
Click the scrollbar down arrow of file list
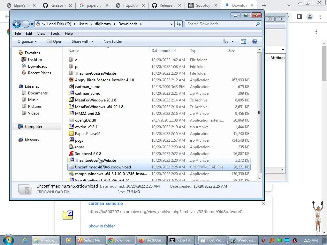coord(259,179)
